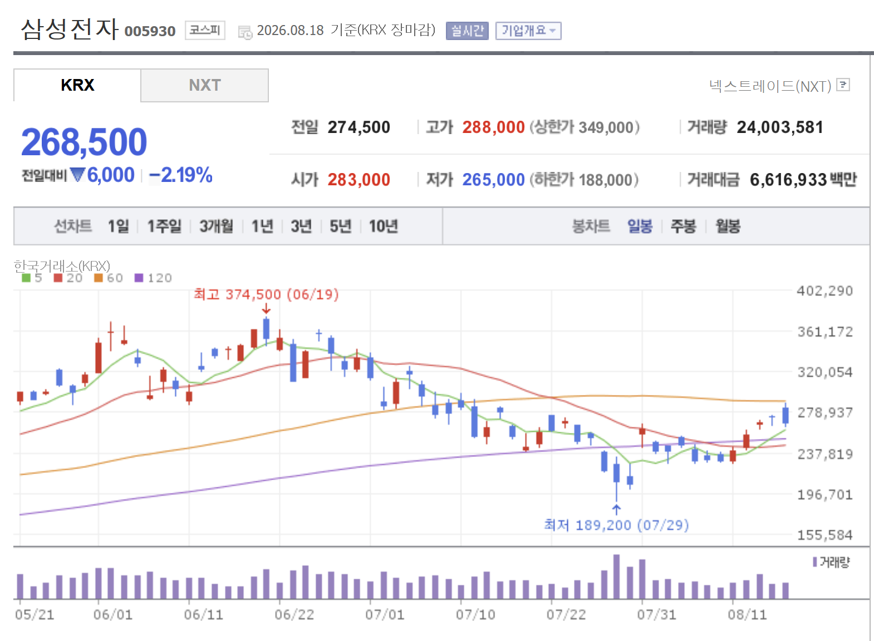Select the 월봉 monthly candle chart
Viewport: 874px width, 641px height.
[x=728, y=226]
